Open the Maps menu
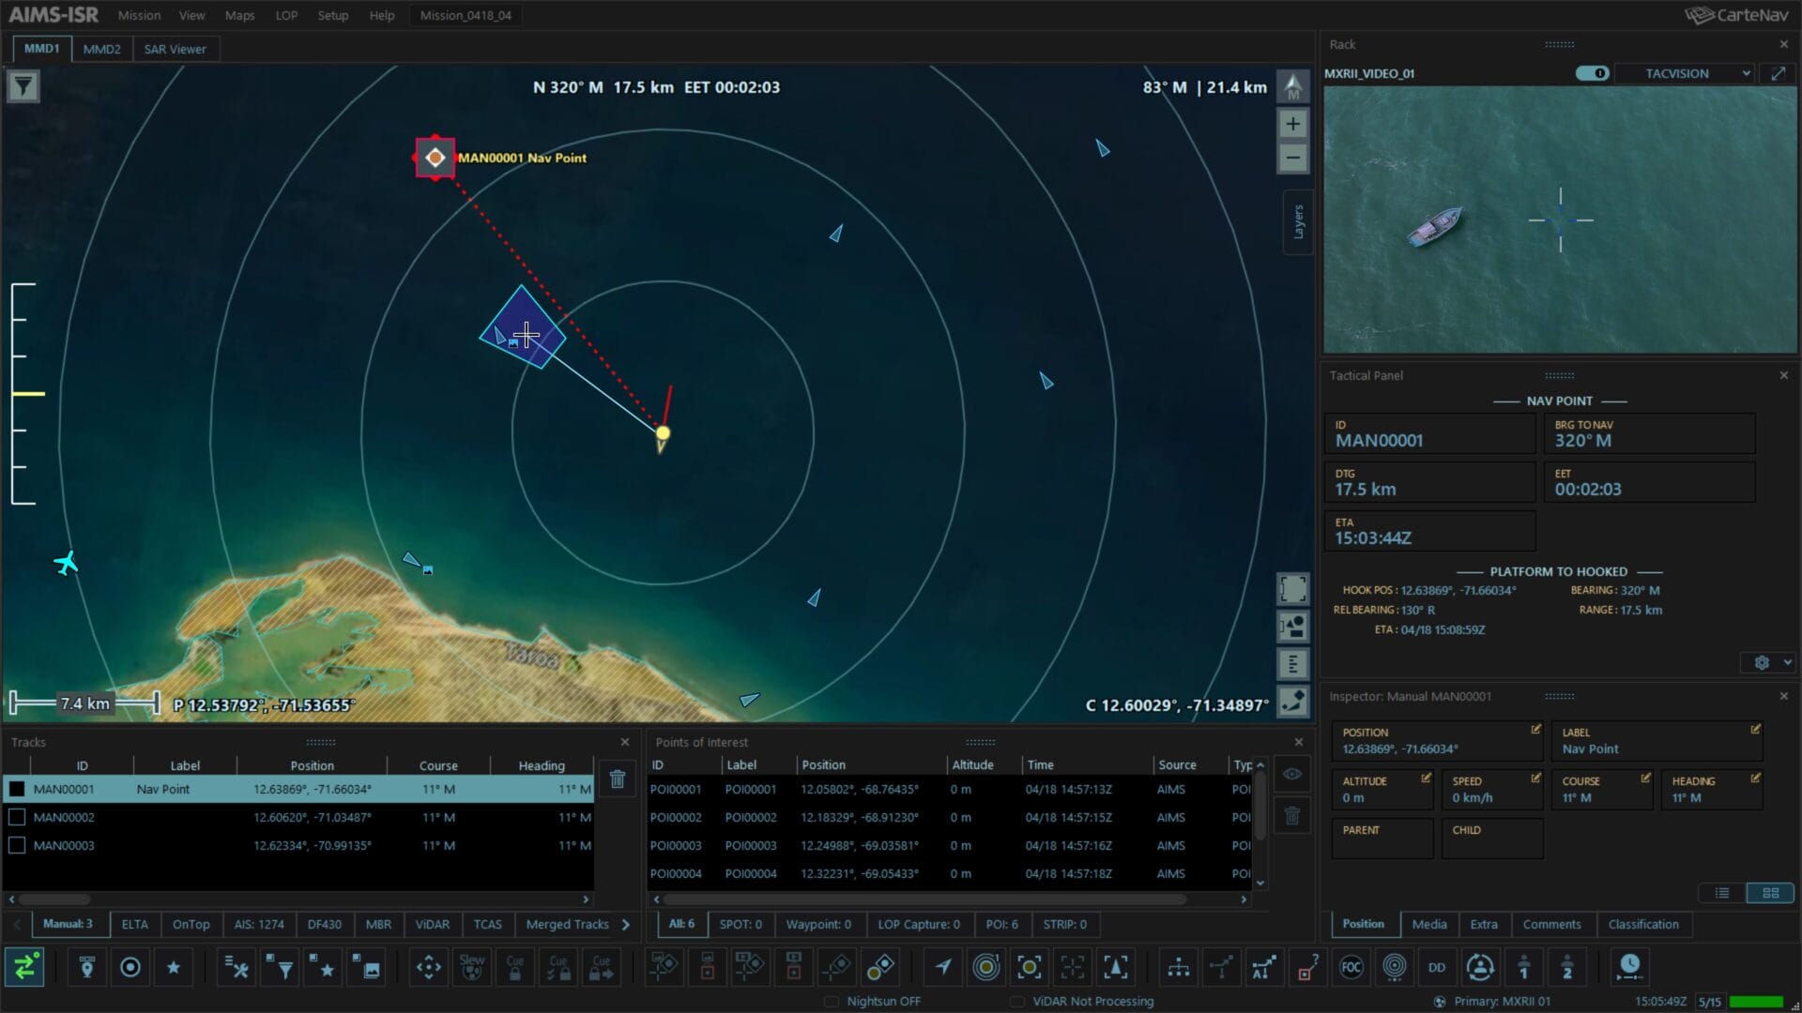 coord(239,15)
